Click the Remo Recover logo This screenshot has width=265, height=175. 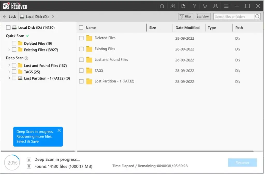15,6
